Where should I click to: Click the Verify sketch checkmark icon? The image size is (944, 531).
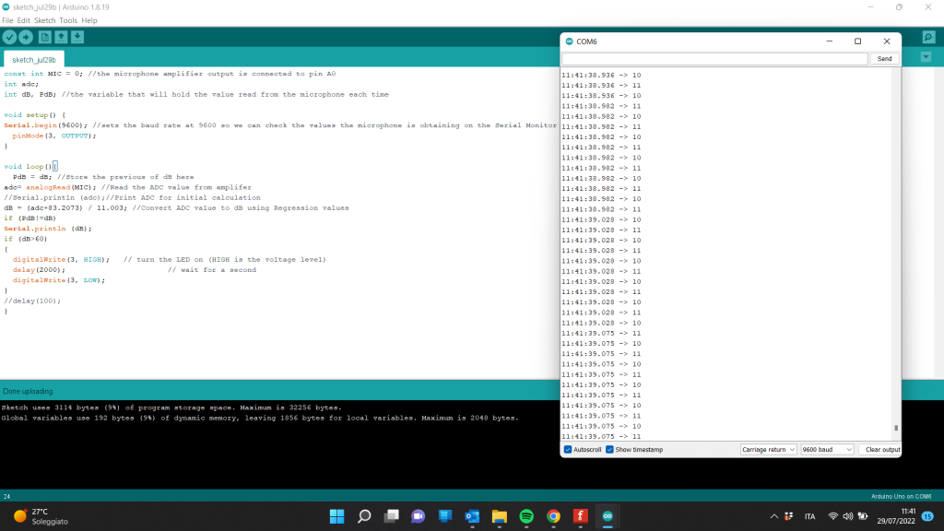coord(9,37)
